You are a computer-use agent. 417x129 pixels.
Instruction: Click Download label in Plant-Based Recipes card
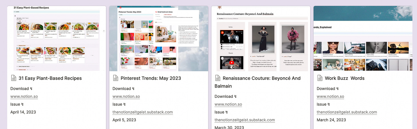(21, 89)
